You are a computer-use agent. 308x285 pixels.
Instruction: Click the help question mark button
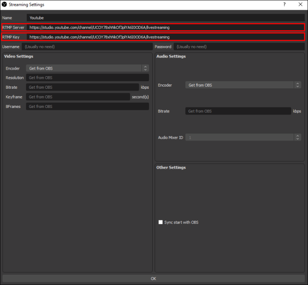click(x=284, y=4)
